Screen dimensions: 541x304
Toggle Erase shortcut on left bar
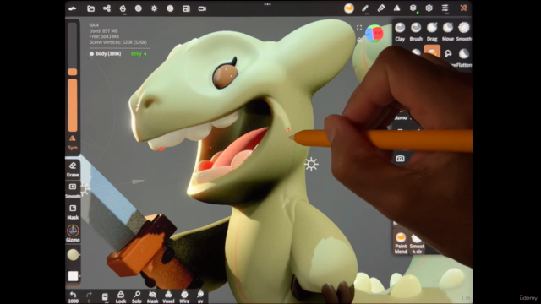(x=73, y=169)
